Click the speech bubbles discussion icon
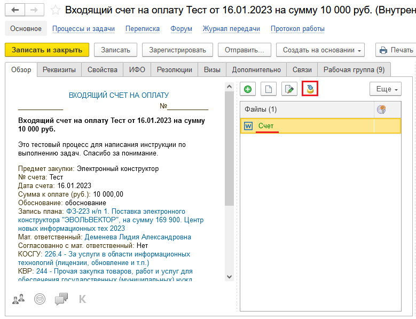Screen dimensions: 416x319 coord(61,299)
